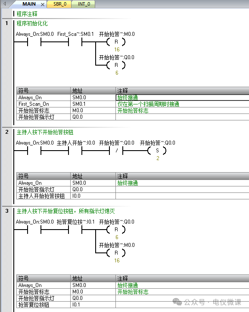The image size is (249, 312).
Task: Click the 程序注释 program comment field
Action: pos(27,14)
